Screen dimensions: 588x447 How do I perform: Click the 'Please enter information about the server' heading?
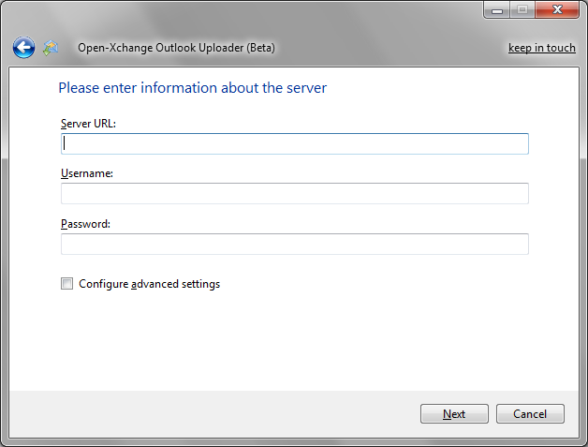pyautogui.click(x=192, y=88)
